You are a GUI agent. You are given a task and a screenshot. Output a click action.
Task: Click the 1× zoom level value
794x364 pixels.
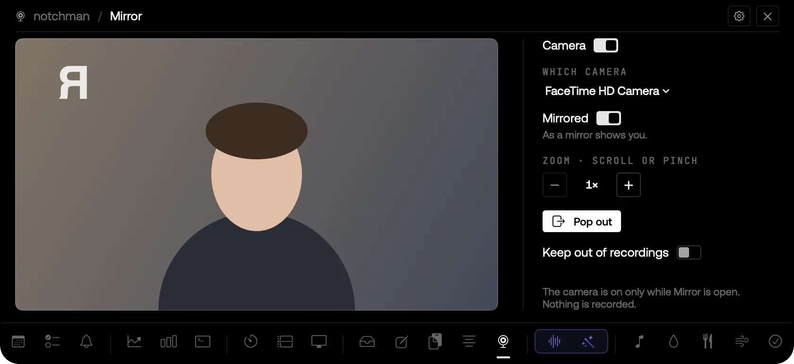coord(592,185)
